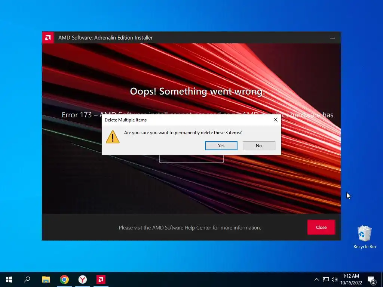The width and height of the screenshot is (383, 287).
Task: Switch to Yandex Browser in taskbar
Action: pos(83,280)
